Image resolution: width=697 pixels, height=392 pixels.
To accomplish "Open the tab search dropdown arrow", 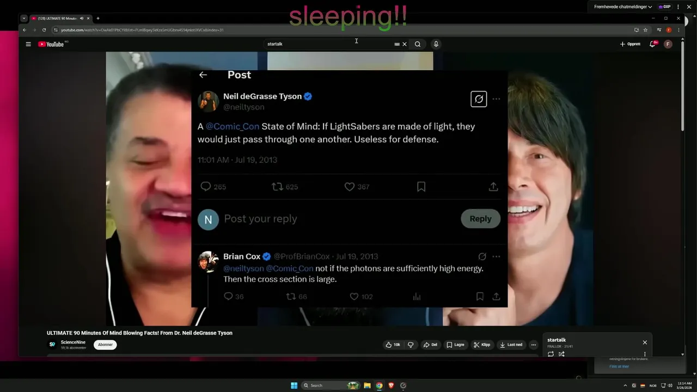I will 24,18.
